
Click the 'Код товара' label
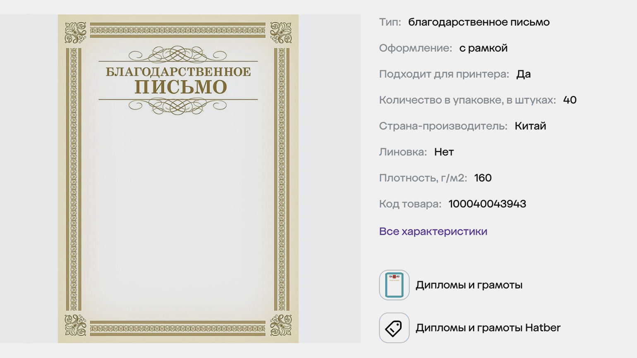[x=410, y=204]
